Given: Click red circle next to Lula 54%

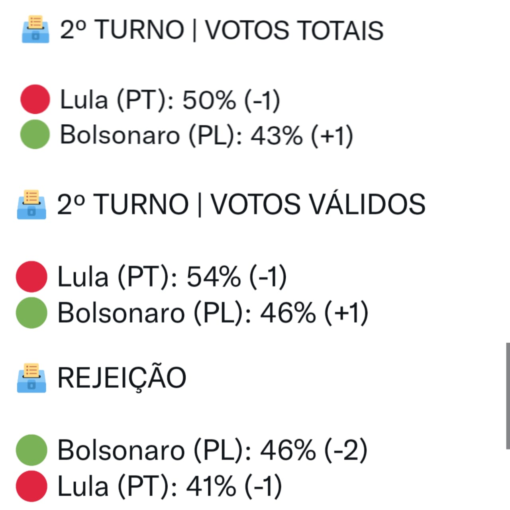Looking at the screenshot, I should pos(31,277).
